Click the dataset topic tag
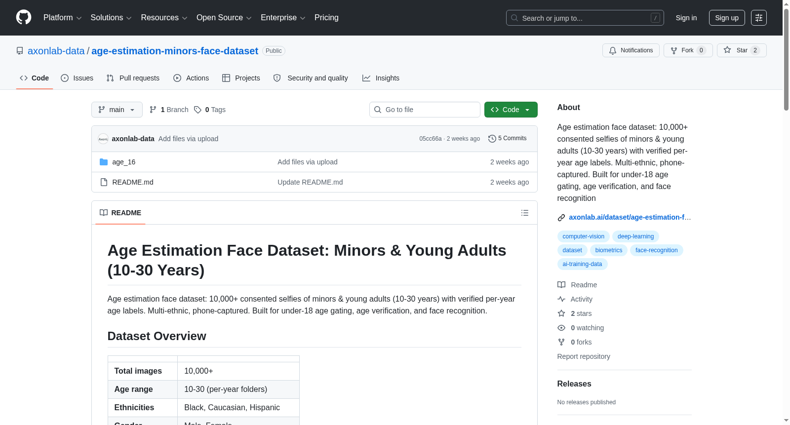 [x=572, y=250]
